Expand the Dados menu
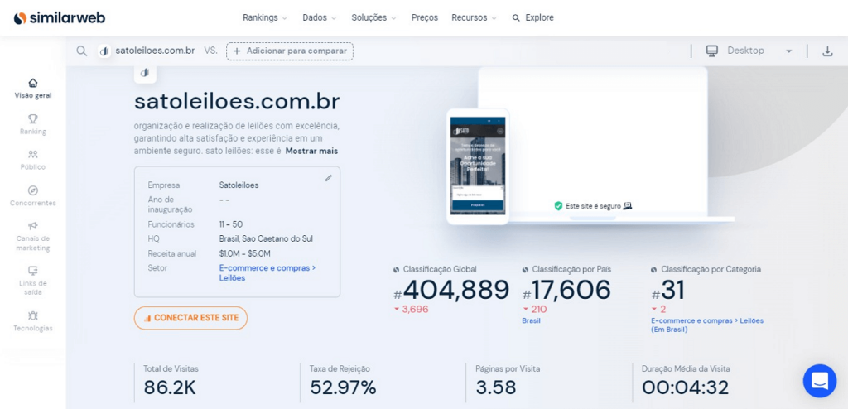Viewport: 848px width, 409px height. coord(319,17)
